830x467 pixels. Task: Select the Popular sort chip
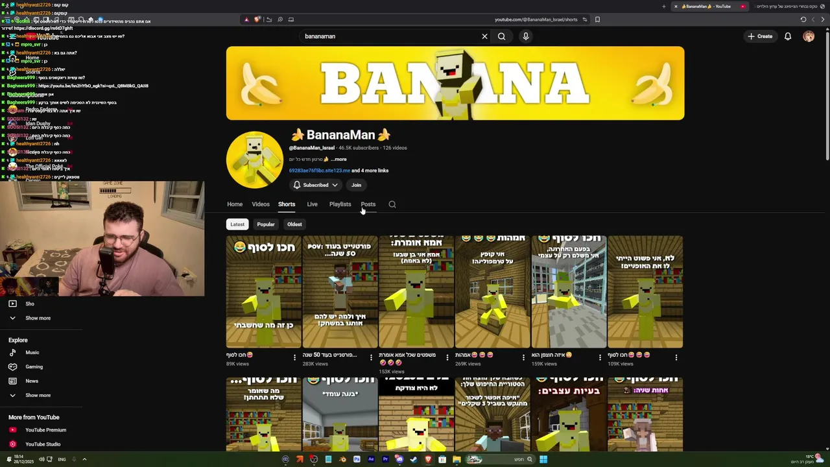pyautogui.click(x=266, y=224)
